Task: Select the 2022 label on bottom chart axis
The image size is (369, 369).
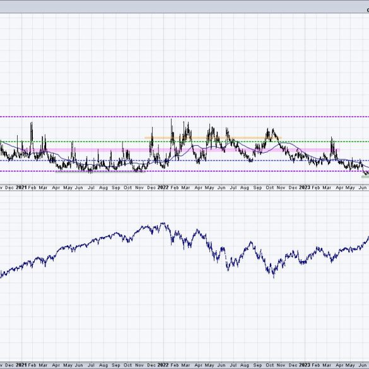Action: click(x=163, y=365)
